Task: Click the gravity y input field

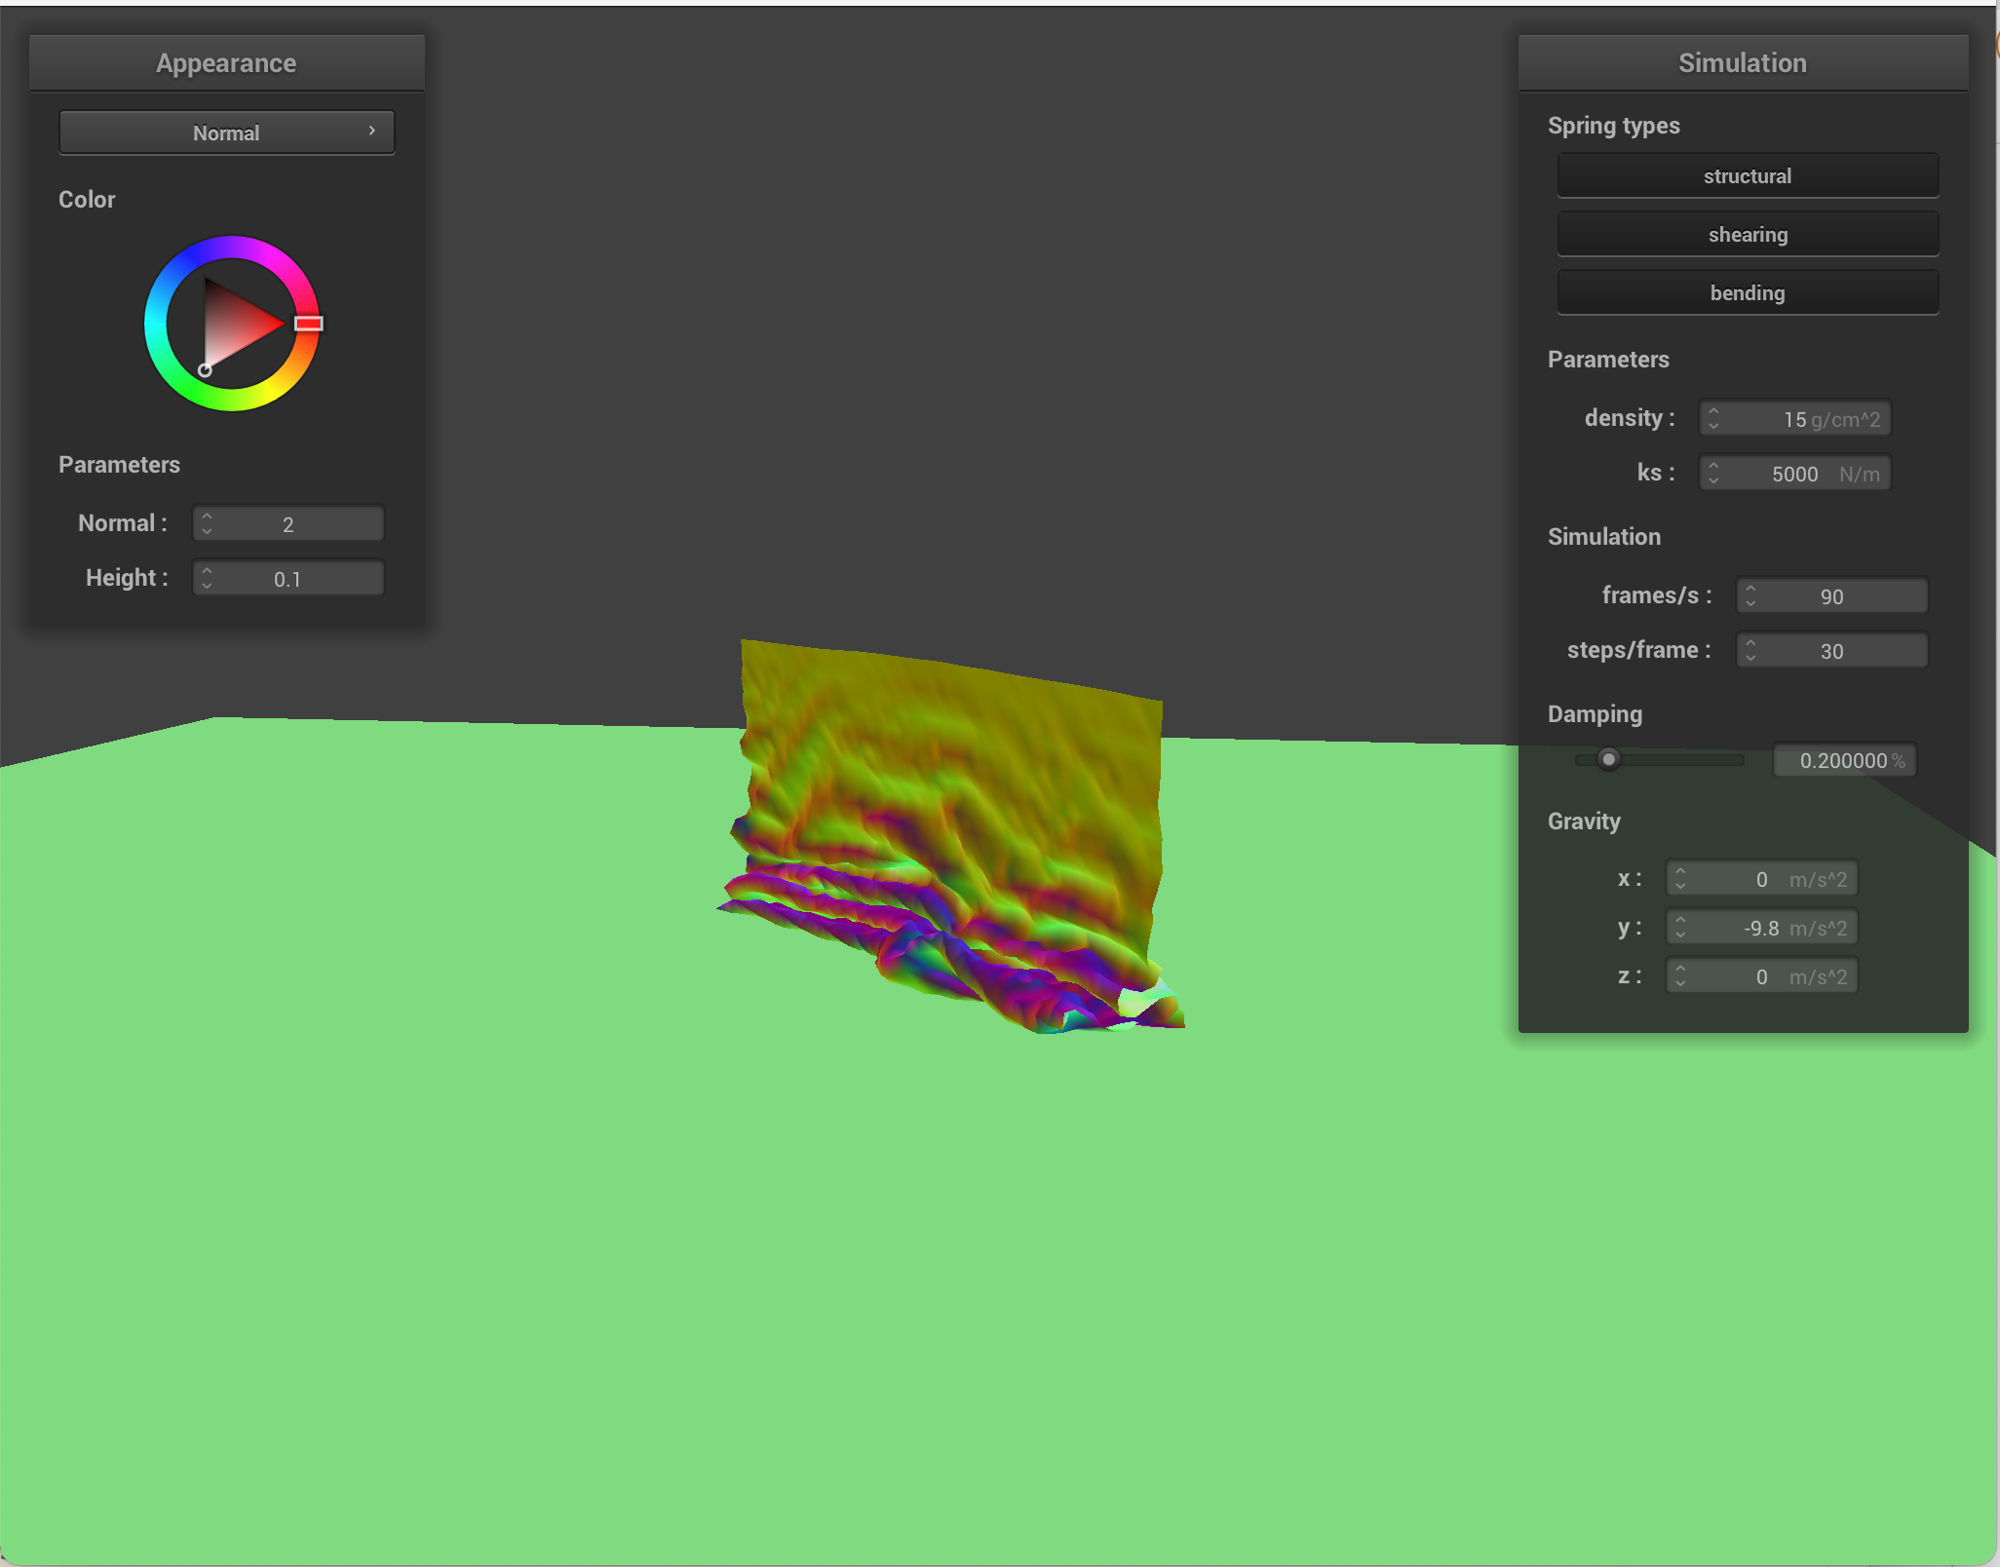Action: tap(1762, 928)
